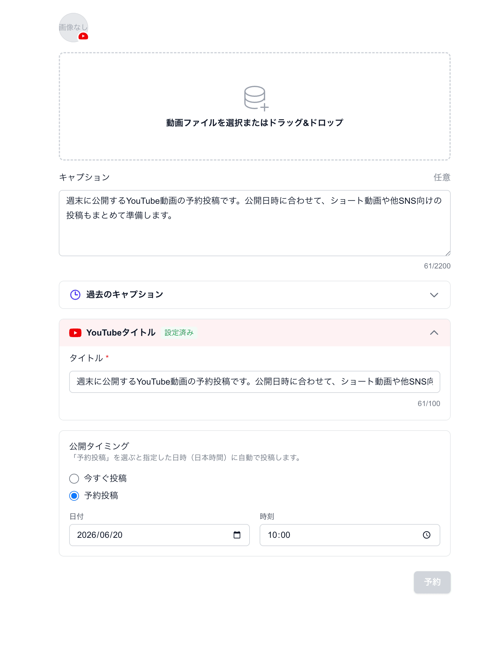496x665 pixels.
Task: Click the chevron up in YouTubeタイトル
Action: click(434, 333)
